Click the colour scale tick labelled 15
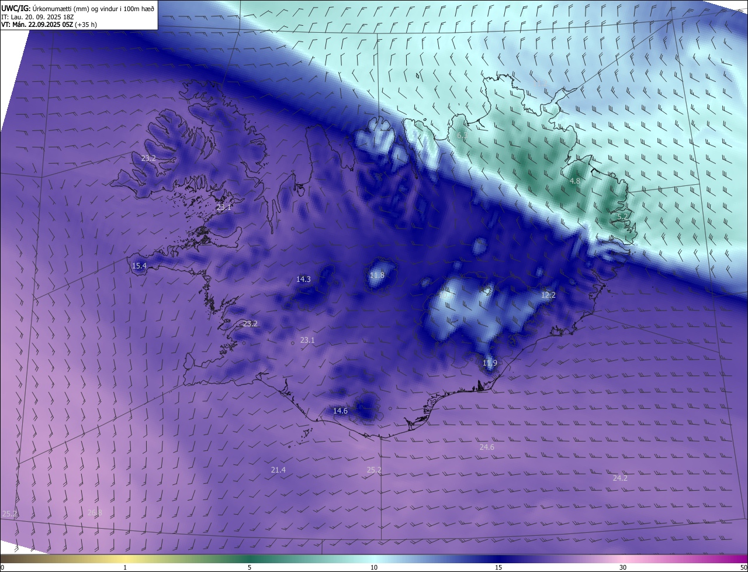Viewport: 748px width, 572px height. (498, 567)
